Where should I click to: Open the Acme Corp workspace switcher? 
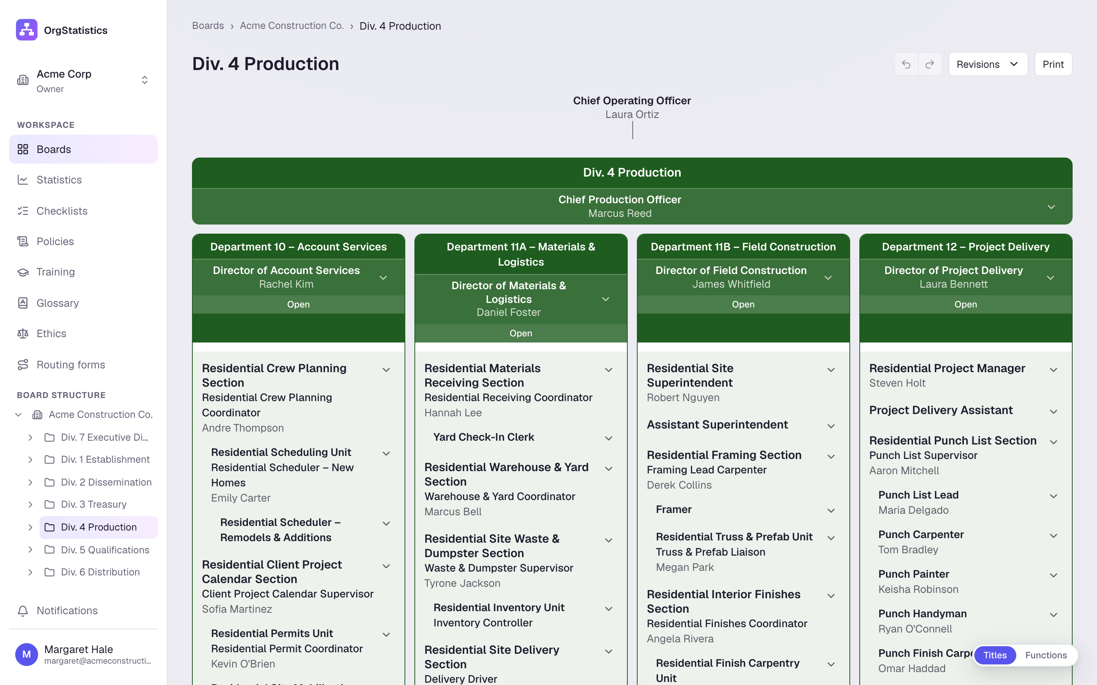click(83, 81)
